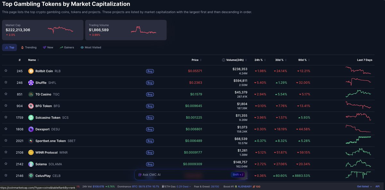Sort table by Name column

[33, 60]
